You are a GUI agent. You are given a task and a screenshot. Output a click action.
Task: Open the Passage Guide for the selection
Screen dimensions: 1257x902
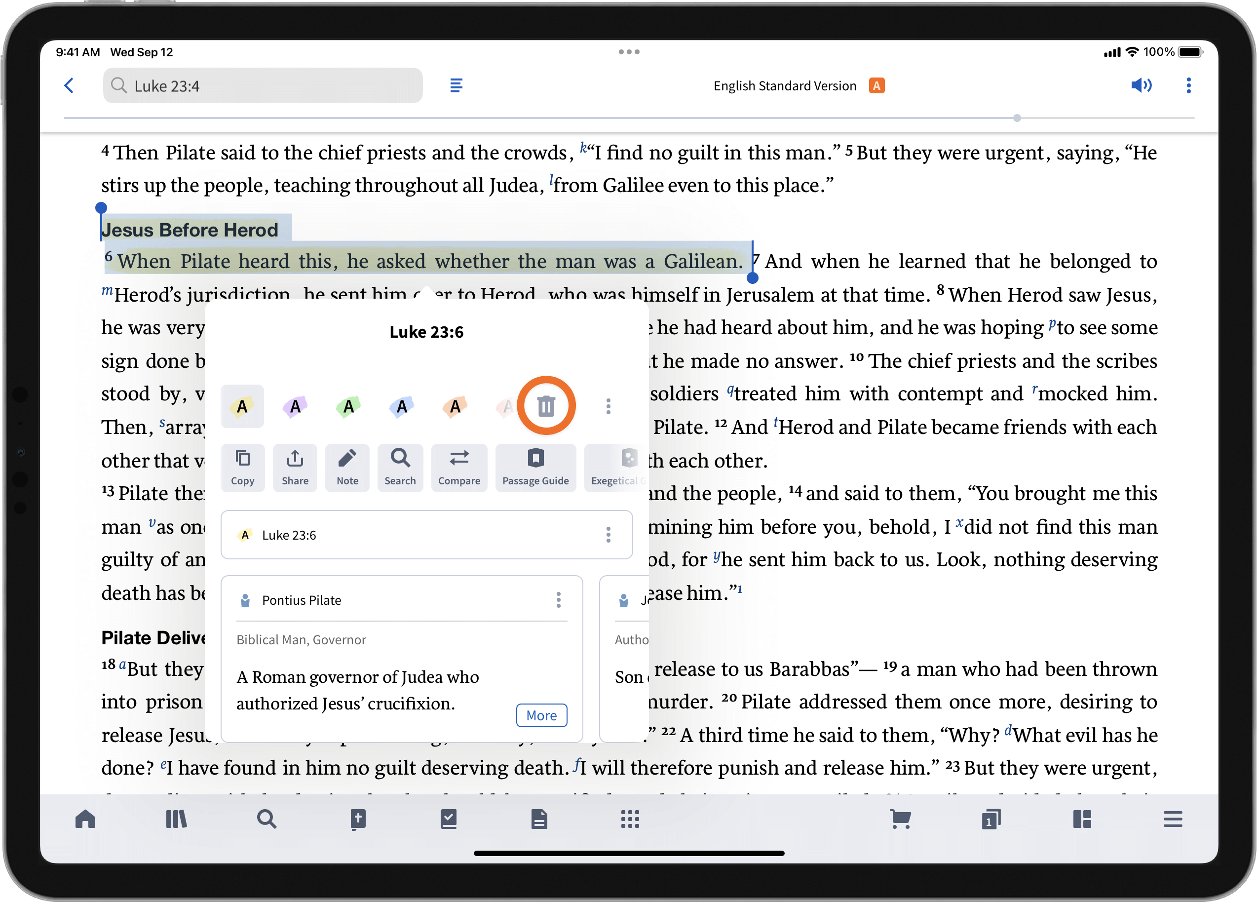pyautogui.click(x=535, y=468)
